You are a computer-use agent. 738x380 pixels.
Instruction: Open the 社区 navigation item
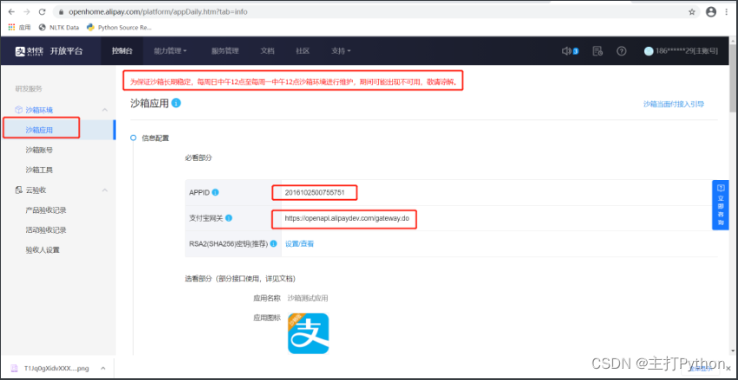[303, 51]
